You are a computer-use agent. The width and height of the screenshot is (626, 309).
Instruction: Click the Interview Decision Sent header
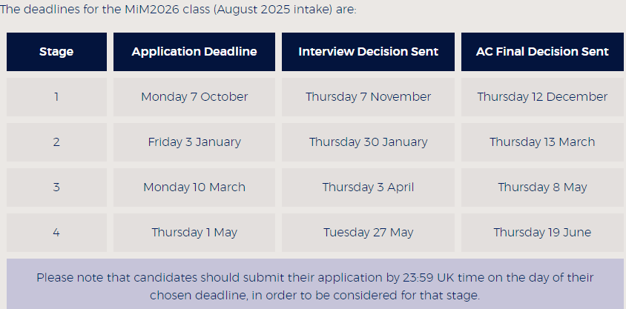[x=368, y=52]
